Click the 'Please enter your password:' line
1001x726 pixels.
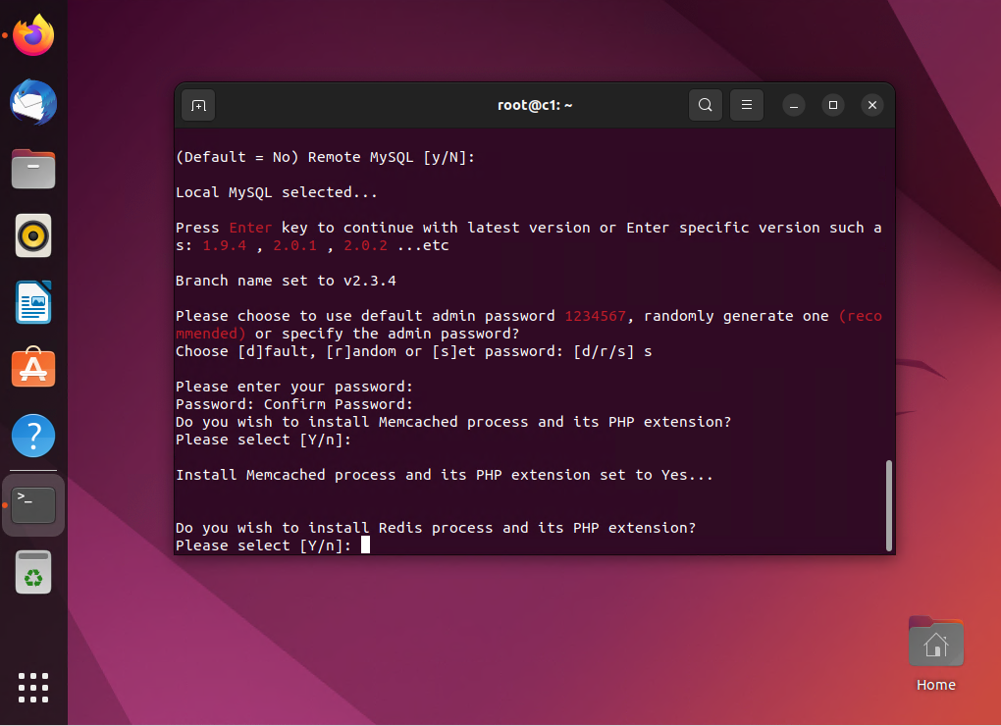pos(294,387)
